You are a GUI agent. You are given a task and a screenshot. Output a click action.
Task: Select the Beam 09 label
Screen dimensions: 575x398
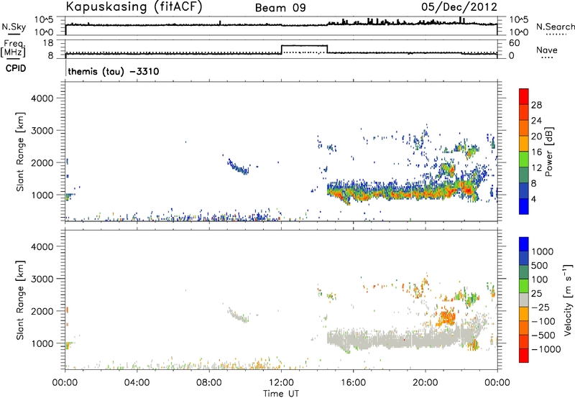pyautogui.click(x=280, y=8)
